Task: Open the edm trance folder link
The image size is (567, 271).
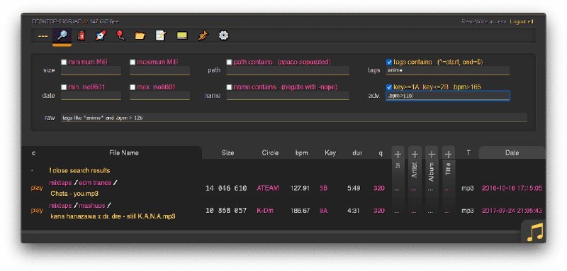Action: pos(95,183)
